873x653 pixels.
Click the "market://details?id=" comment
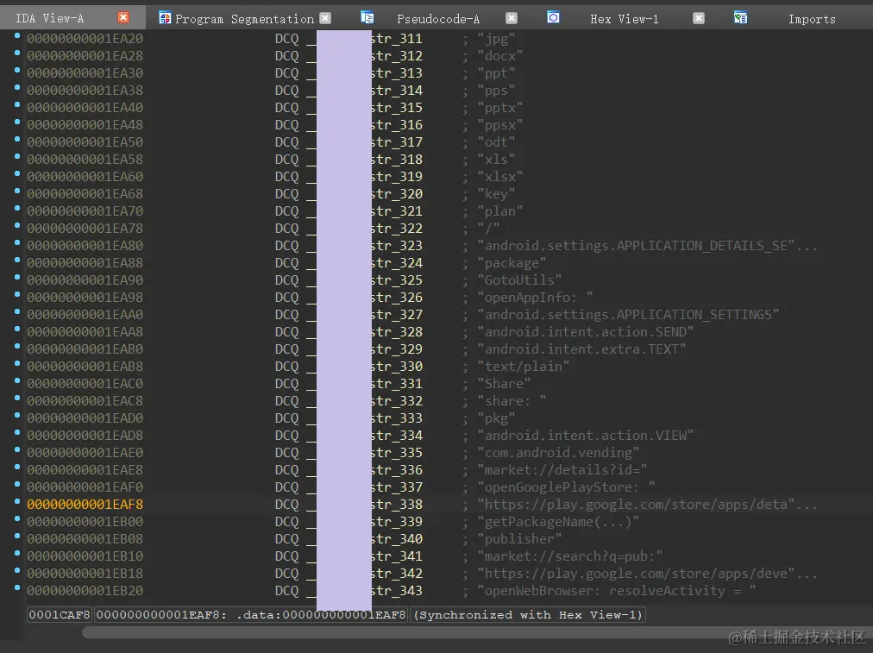[x=562, y=470]
